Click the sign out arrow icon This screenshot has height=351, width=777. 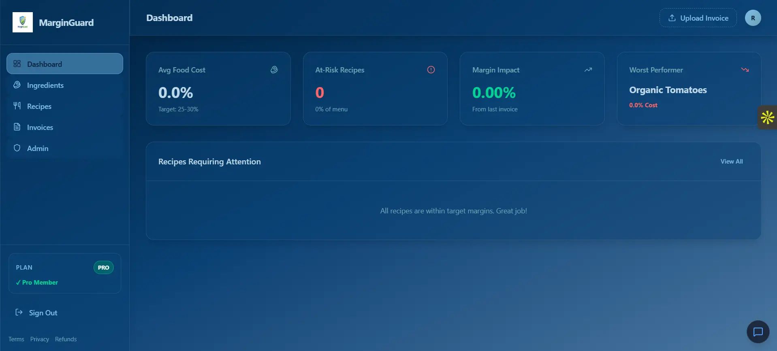[19, 312]
